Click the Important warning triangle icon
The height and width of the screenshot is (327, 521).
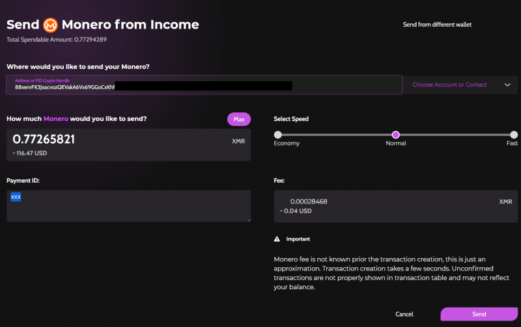click(277, 239)
